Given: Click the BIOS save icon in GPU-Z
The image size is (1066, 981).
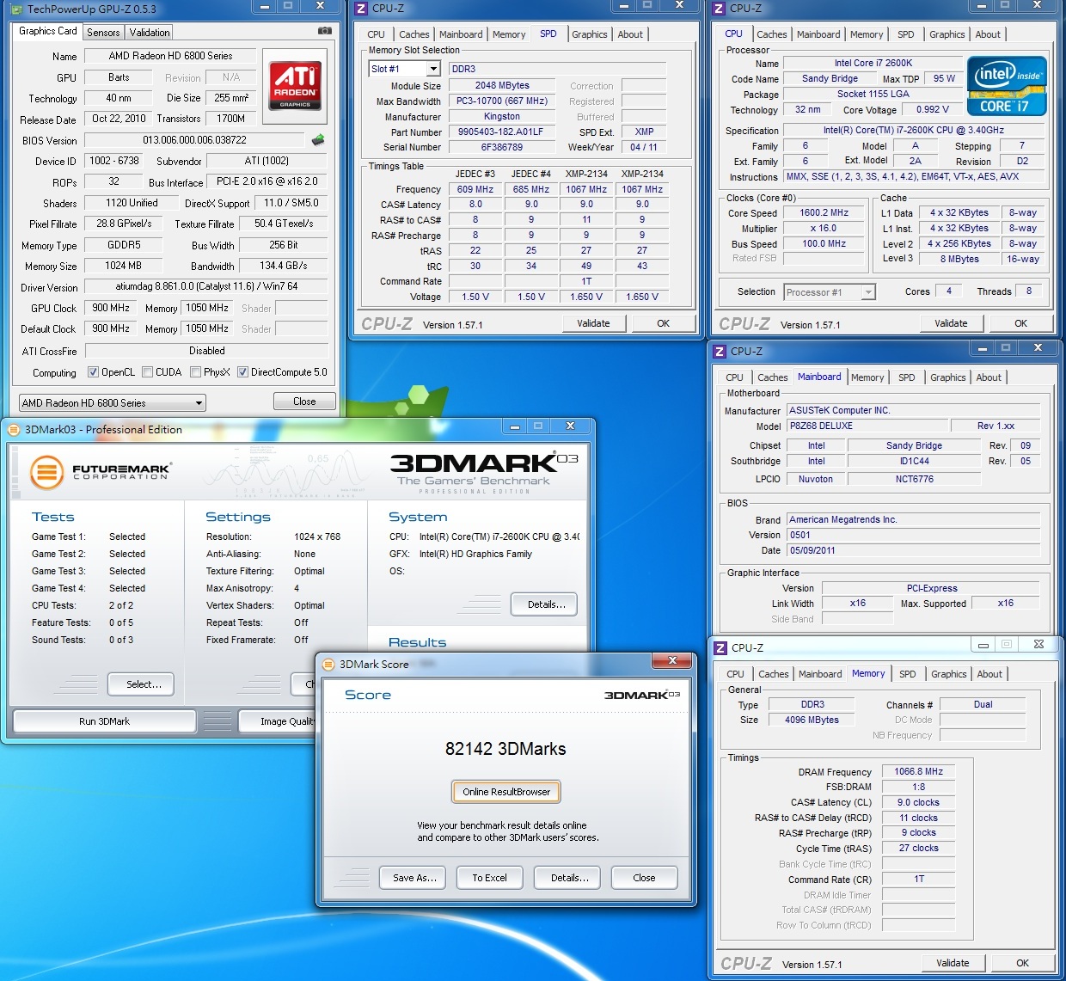Looking at the screenshot, I should coord(318,140).
